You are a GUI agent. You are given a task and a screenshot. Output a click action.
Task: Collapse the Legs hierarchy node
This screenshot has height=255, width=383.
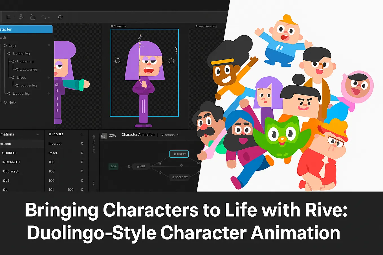tap(5, 45)
